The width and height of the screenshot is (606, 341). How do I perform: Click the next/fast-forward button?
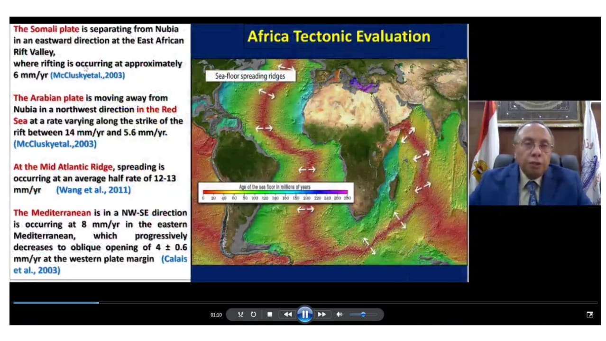point(321,314)
